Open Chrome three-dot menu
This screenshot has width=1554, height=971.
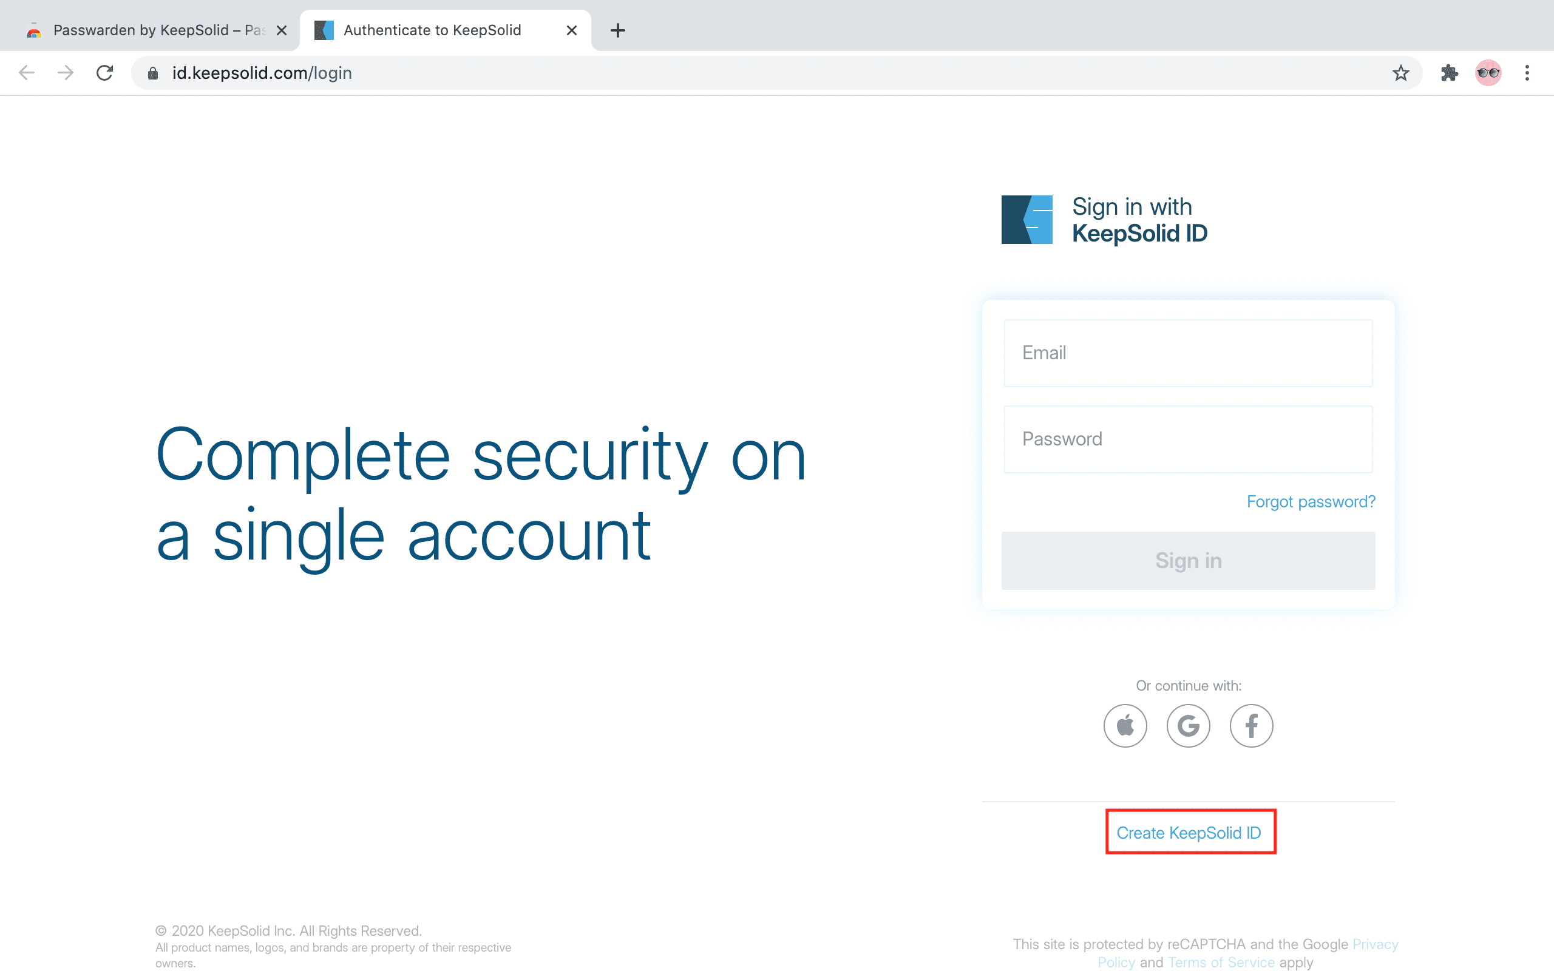click(x=1527, y=73)
